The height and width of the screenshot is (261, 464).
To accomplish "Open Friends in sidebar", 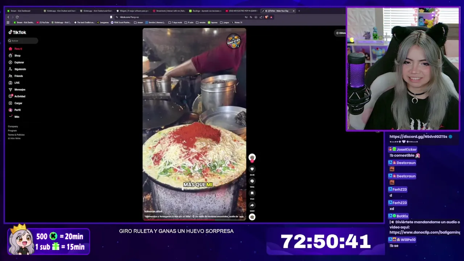I will tap(16, 76).
